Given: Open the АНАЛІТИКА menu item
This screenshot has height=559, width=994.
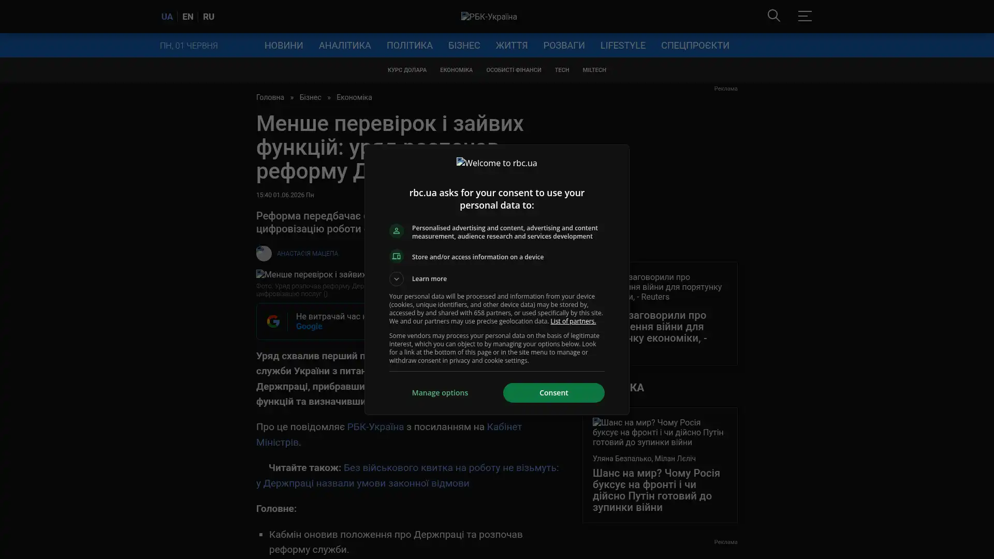Looking at the screenshot, I should 345,46.
